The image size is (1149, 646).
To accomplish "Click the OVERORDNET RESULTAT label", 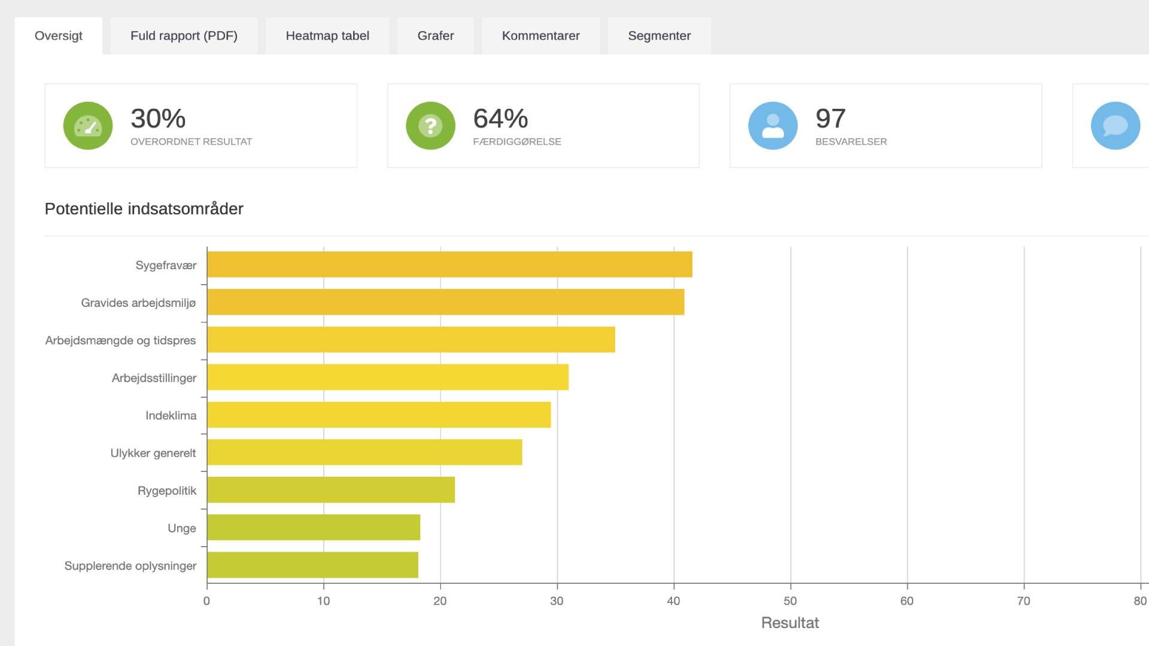I will [x=191, y=142].
